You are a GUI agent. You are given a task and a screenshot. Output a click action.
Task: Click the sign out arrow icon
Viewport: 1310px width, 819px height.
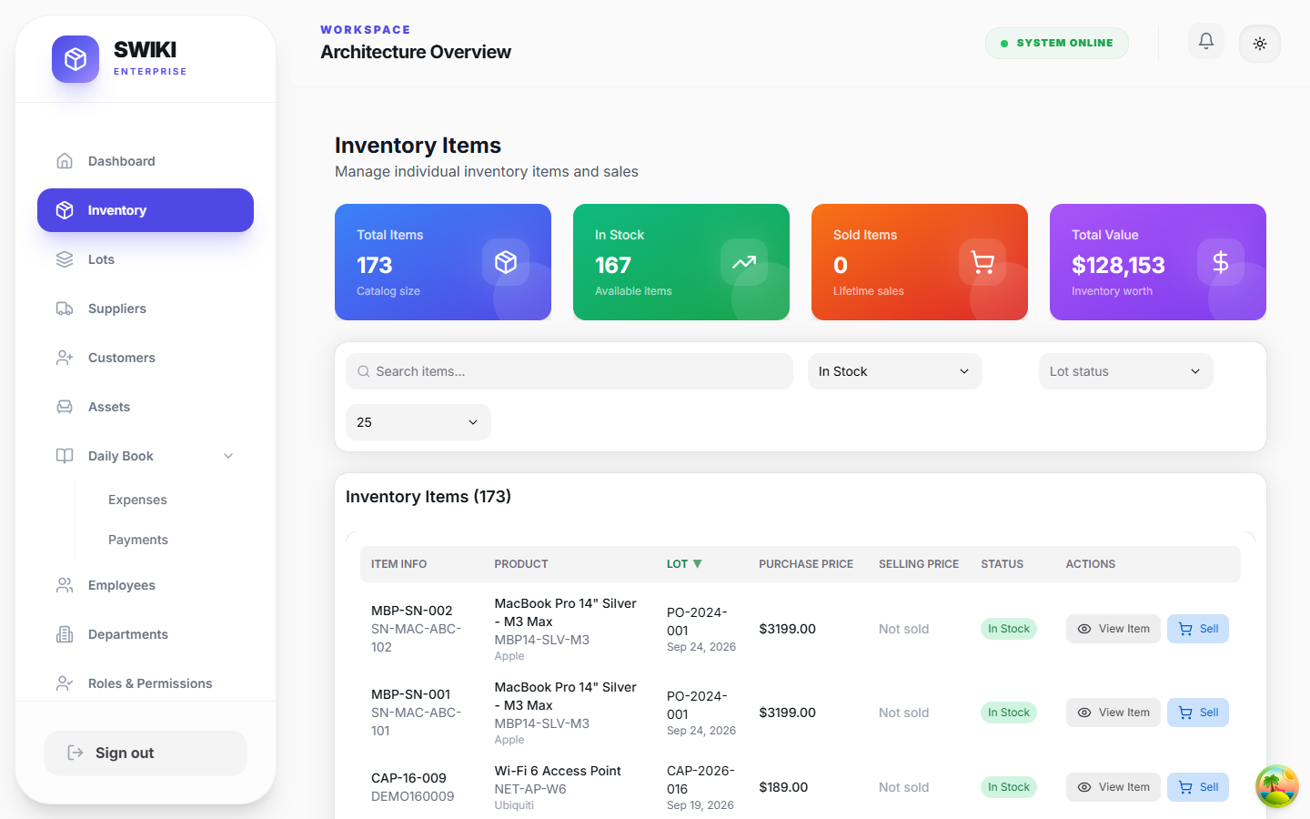76,753
